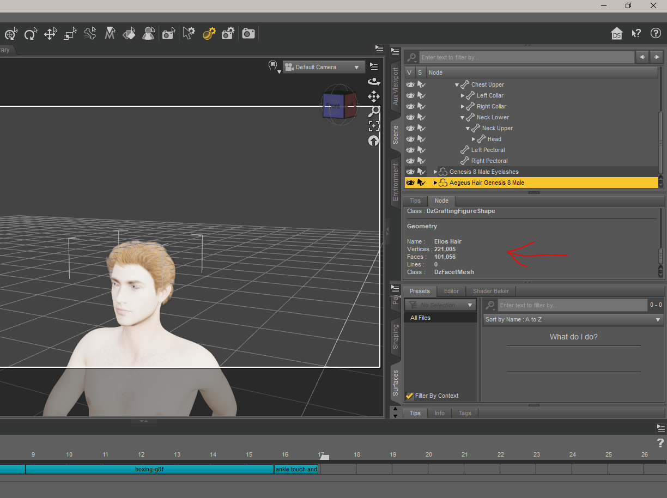This screenshot has width=667, height=498.
Task: Click the boxing-g8f timeline clip
Action: (149, 469)
